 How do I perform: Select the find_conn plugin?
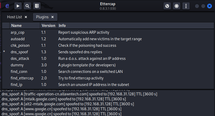click(108, 72)
